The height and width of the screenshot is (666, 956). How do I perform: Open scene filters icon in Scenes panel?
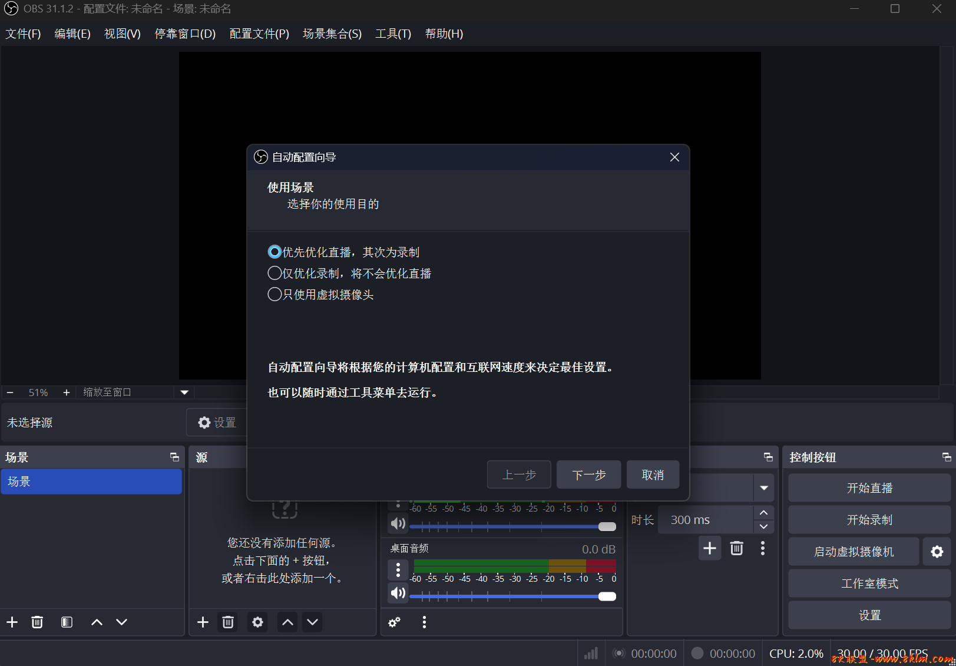pos(67,622)
